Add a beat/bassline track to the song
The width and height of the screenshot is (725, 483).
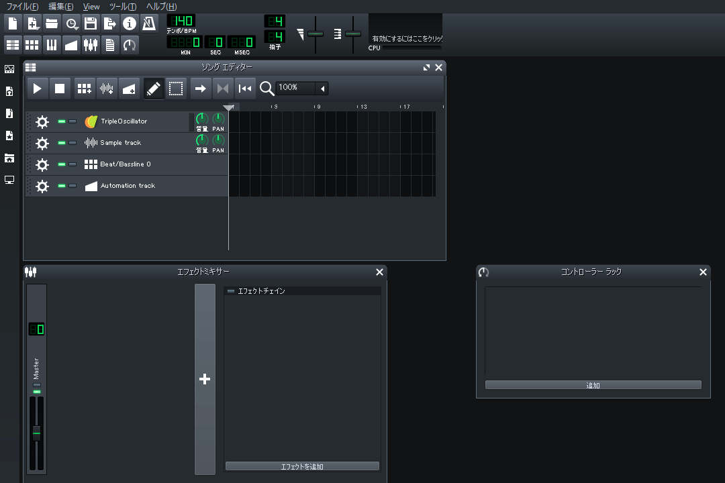pos(84,89)
